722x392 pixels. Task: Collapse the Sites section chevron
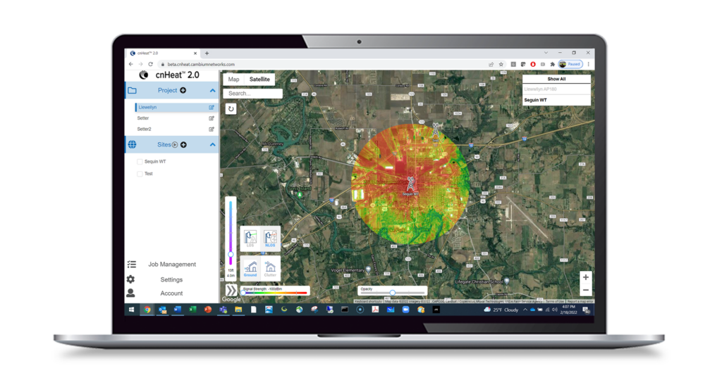click(x=212, y=144)
